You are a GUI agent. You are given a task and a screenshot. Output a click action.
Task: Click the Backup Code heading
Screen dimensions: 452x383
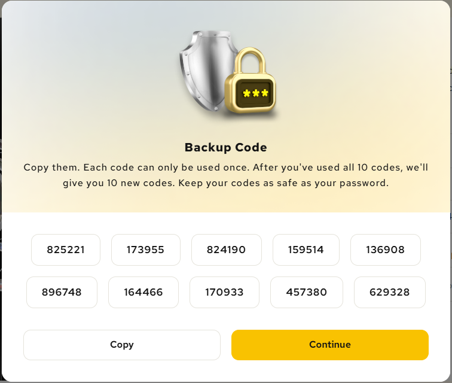tap(225, 147)
